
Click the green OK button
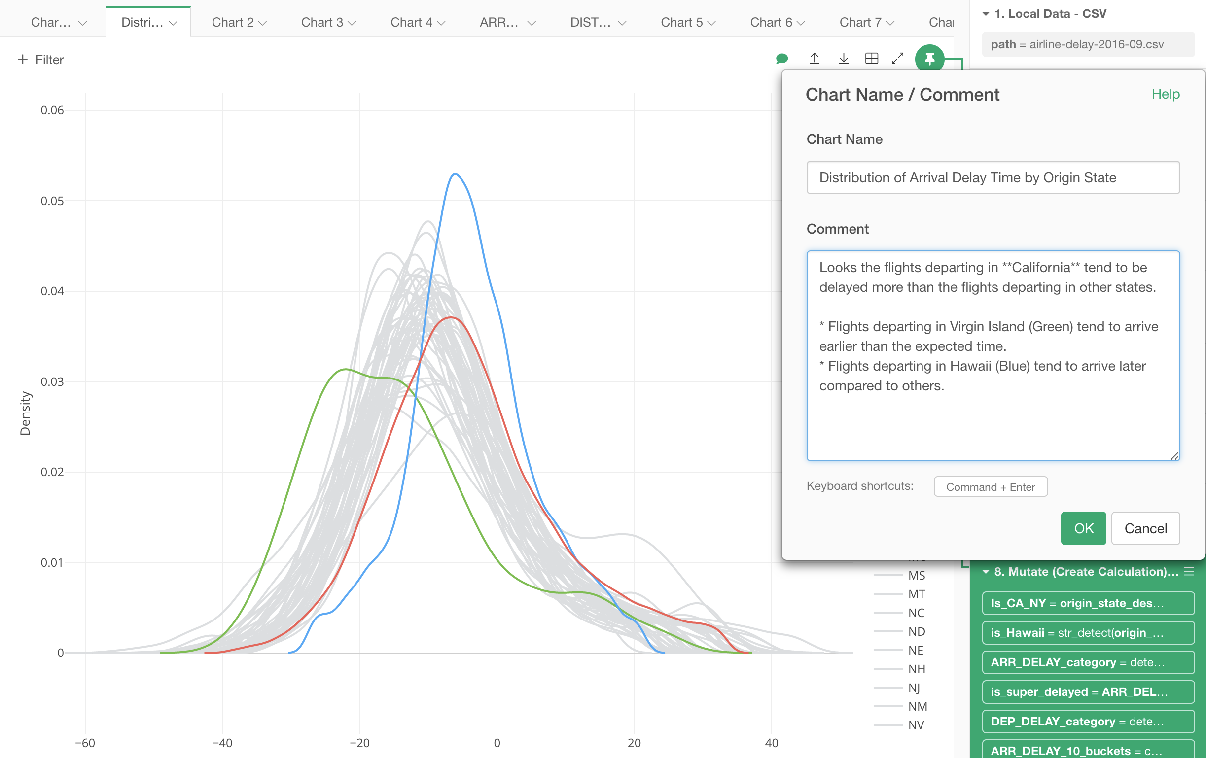(x=1083, y=528)
